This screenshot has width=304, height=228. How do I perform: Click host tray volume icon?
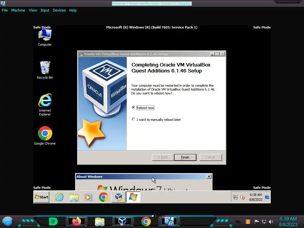coord(271,221)
